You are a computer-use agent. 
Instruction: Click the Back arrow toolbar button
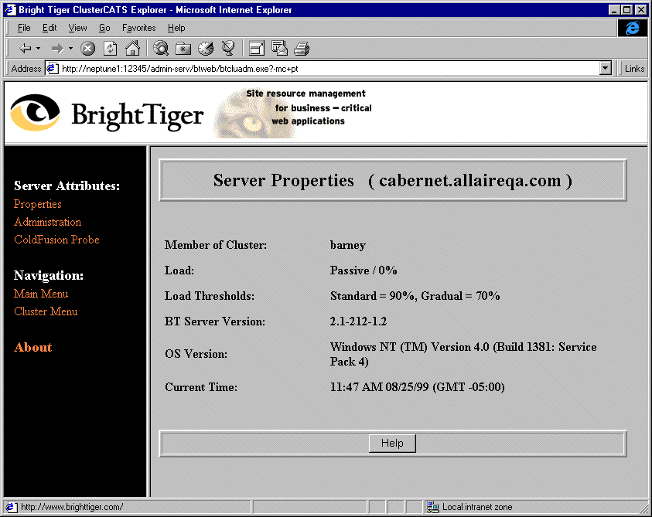(25, 48)
